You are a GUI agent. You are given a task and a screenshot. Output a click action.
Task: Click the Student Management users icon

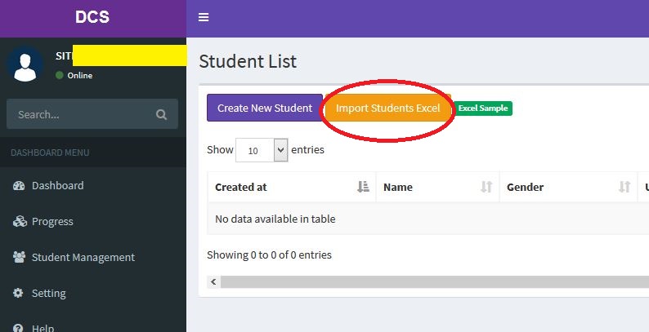(x=19, y=258)
